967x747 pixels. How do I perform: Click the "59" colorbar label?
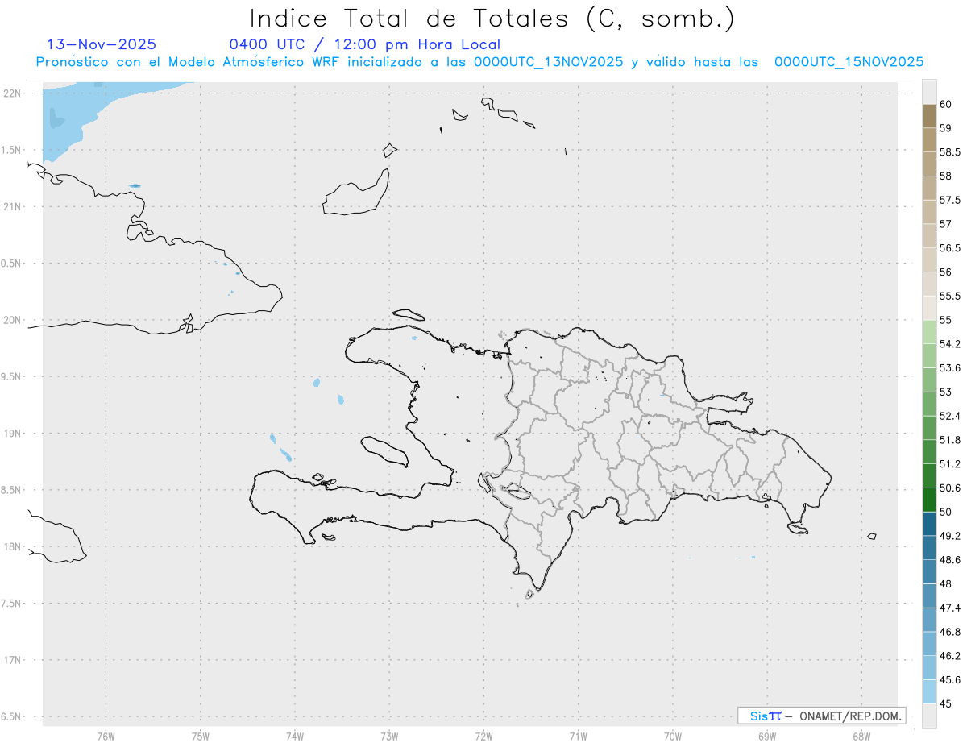(x=945, y=128)
